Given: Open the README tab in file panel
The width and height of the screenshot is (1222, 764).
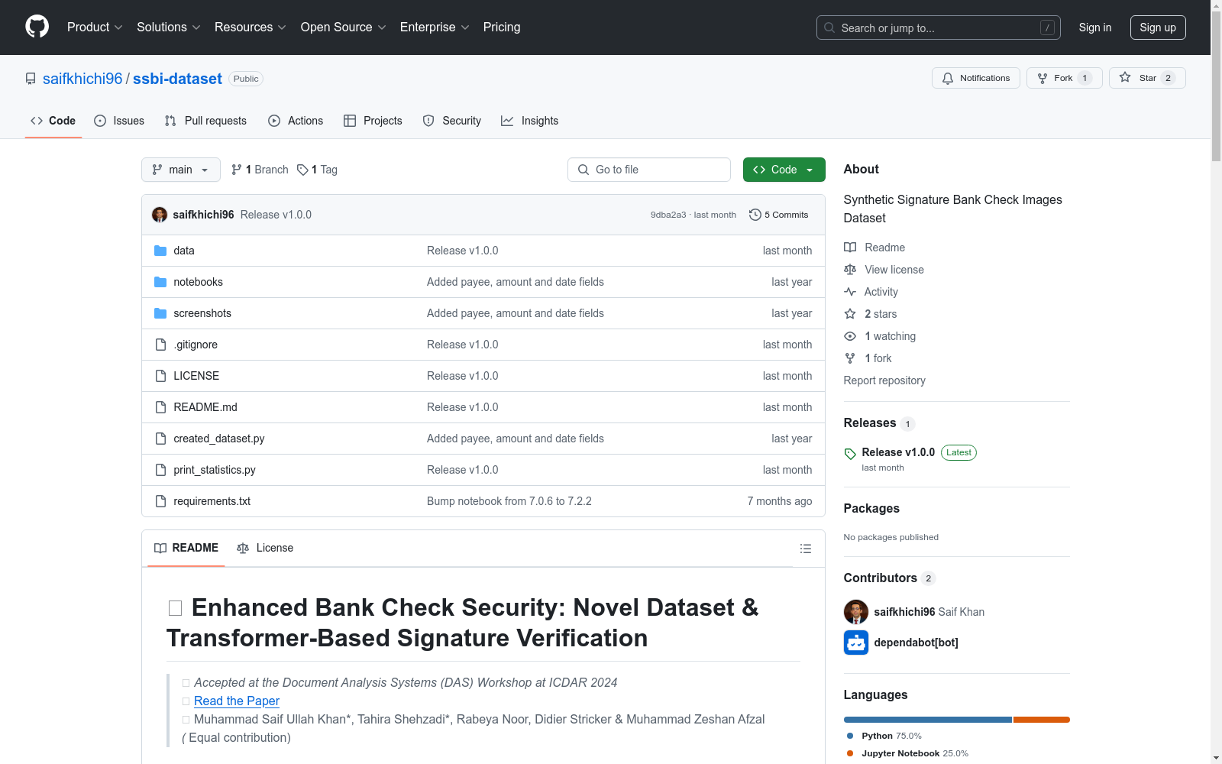Looking at the screenshot, I should pos(186,548).
